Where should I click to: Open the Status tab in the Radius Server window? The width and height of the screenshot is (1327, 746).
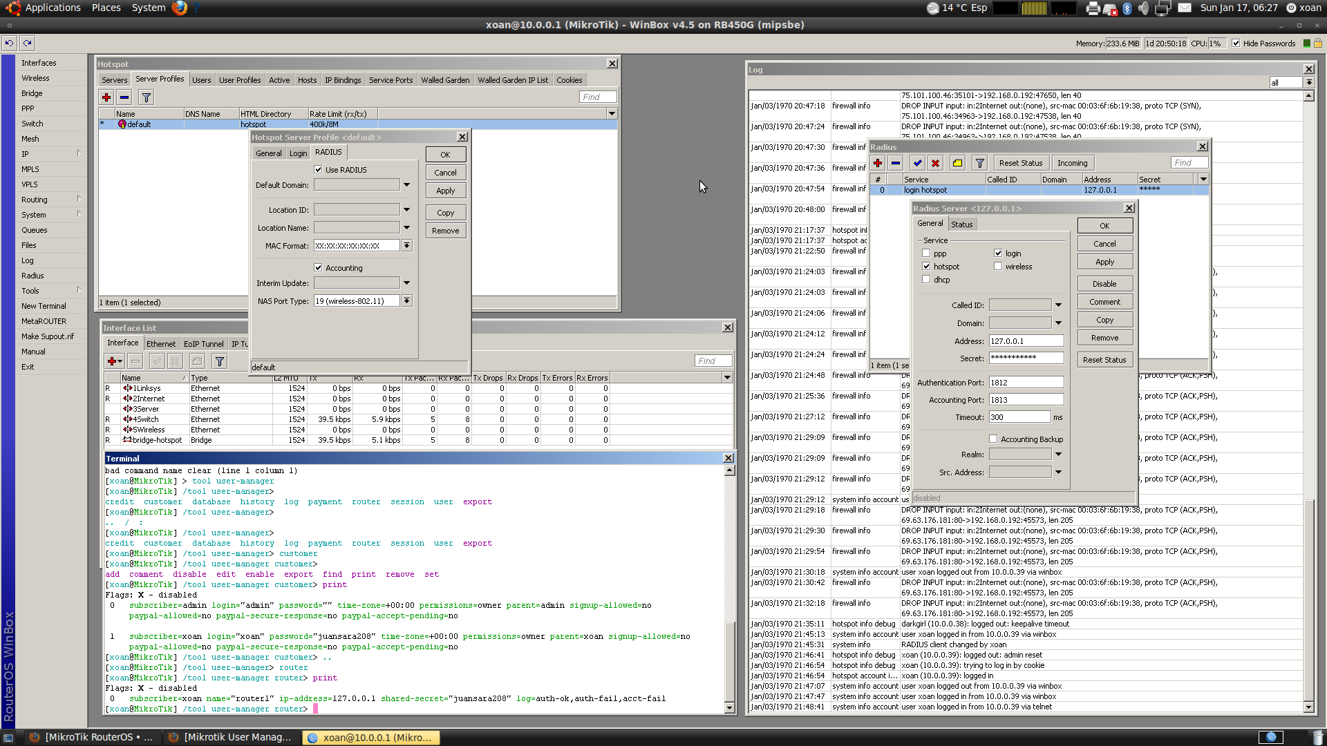[x=962, y=223]
